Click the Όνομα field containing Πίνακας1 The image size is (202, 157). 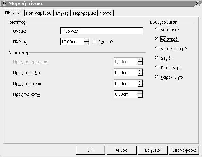point(102,31)
